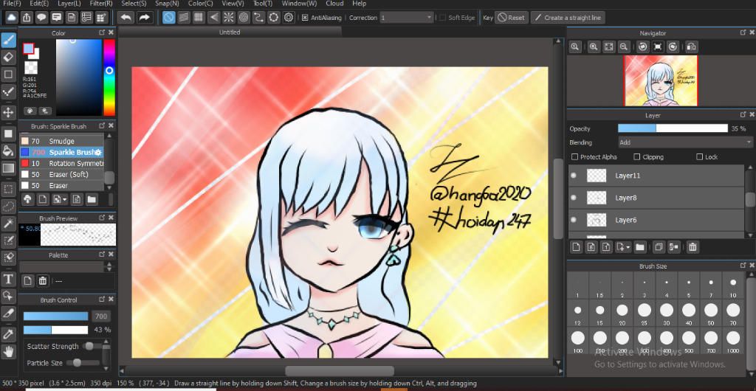Undock the Color panel with float icon

(102, 32)
